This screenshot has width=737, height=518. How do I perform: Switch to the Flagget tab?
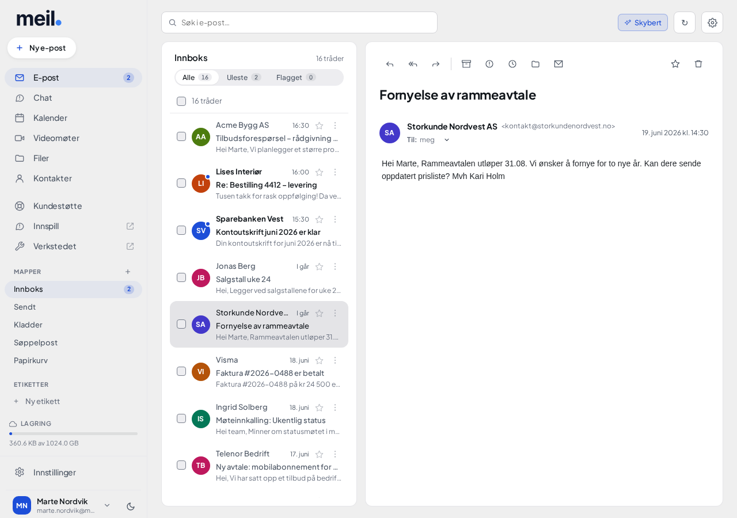296,78
